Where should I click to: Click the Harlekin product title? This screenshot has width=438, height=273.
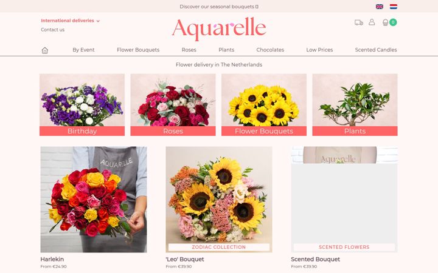(x=52, y=260)
